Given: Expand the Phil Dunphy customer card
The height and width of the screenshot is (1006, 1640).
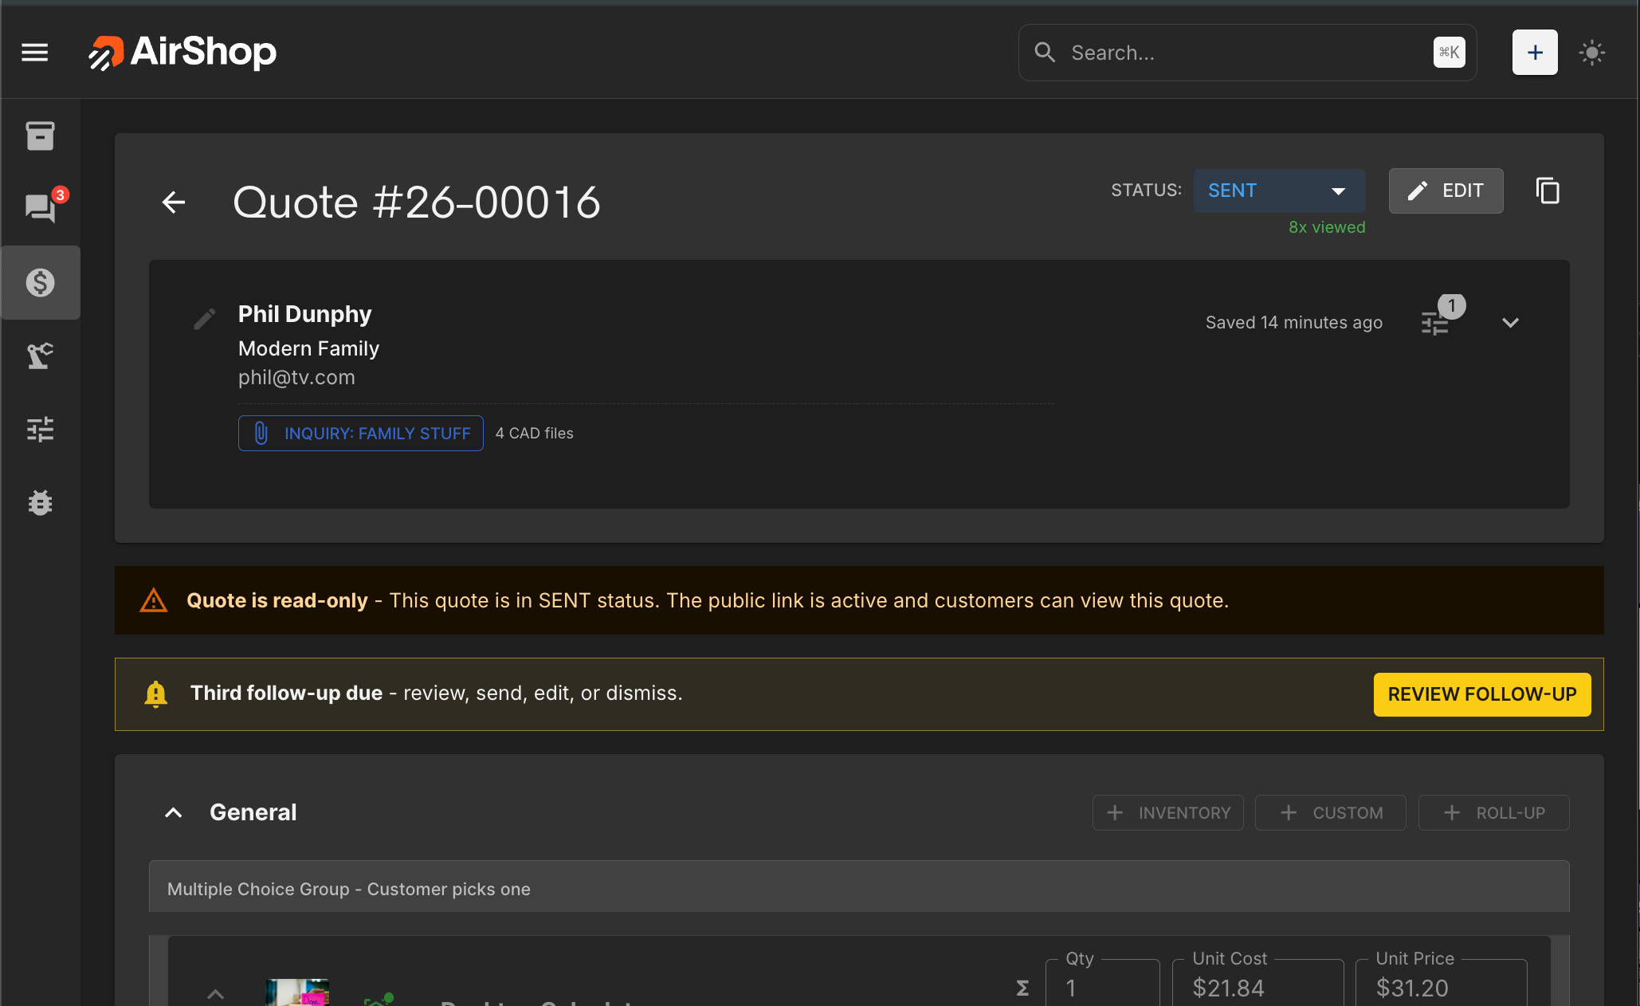Looking at the screenshot, I should coord(1510,323).
